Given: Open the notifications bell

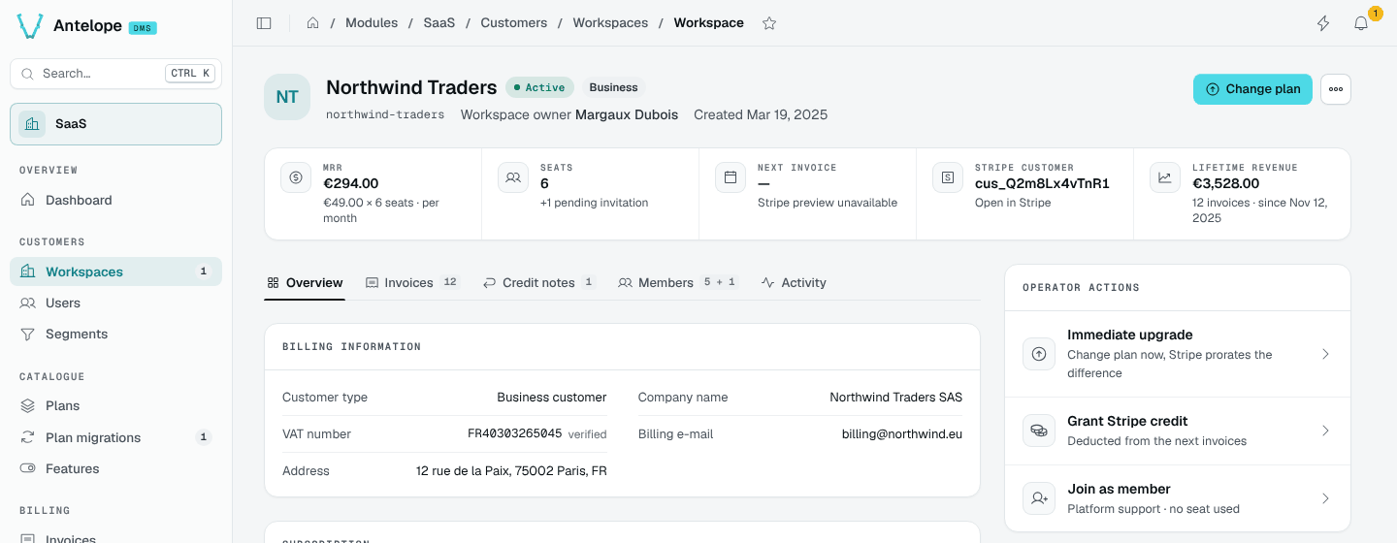Looking at the screenshot, I should [1361, 23].
